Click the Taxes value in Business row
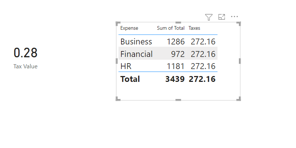 203,41
